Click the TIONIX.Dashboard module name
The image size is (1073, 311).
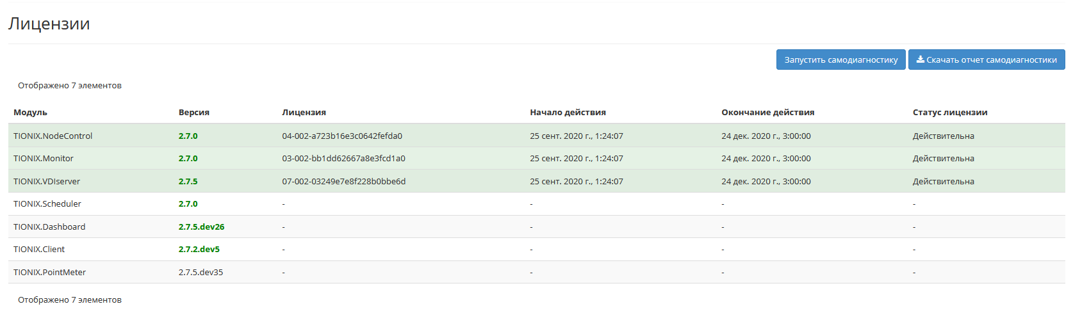[x=49, y=227]
